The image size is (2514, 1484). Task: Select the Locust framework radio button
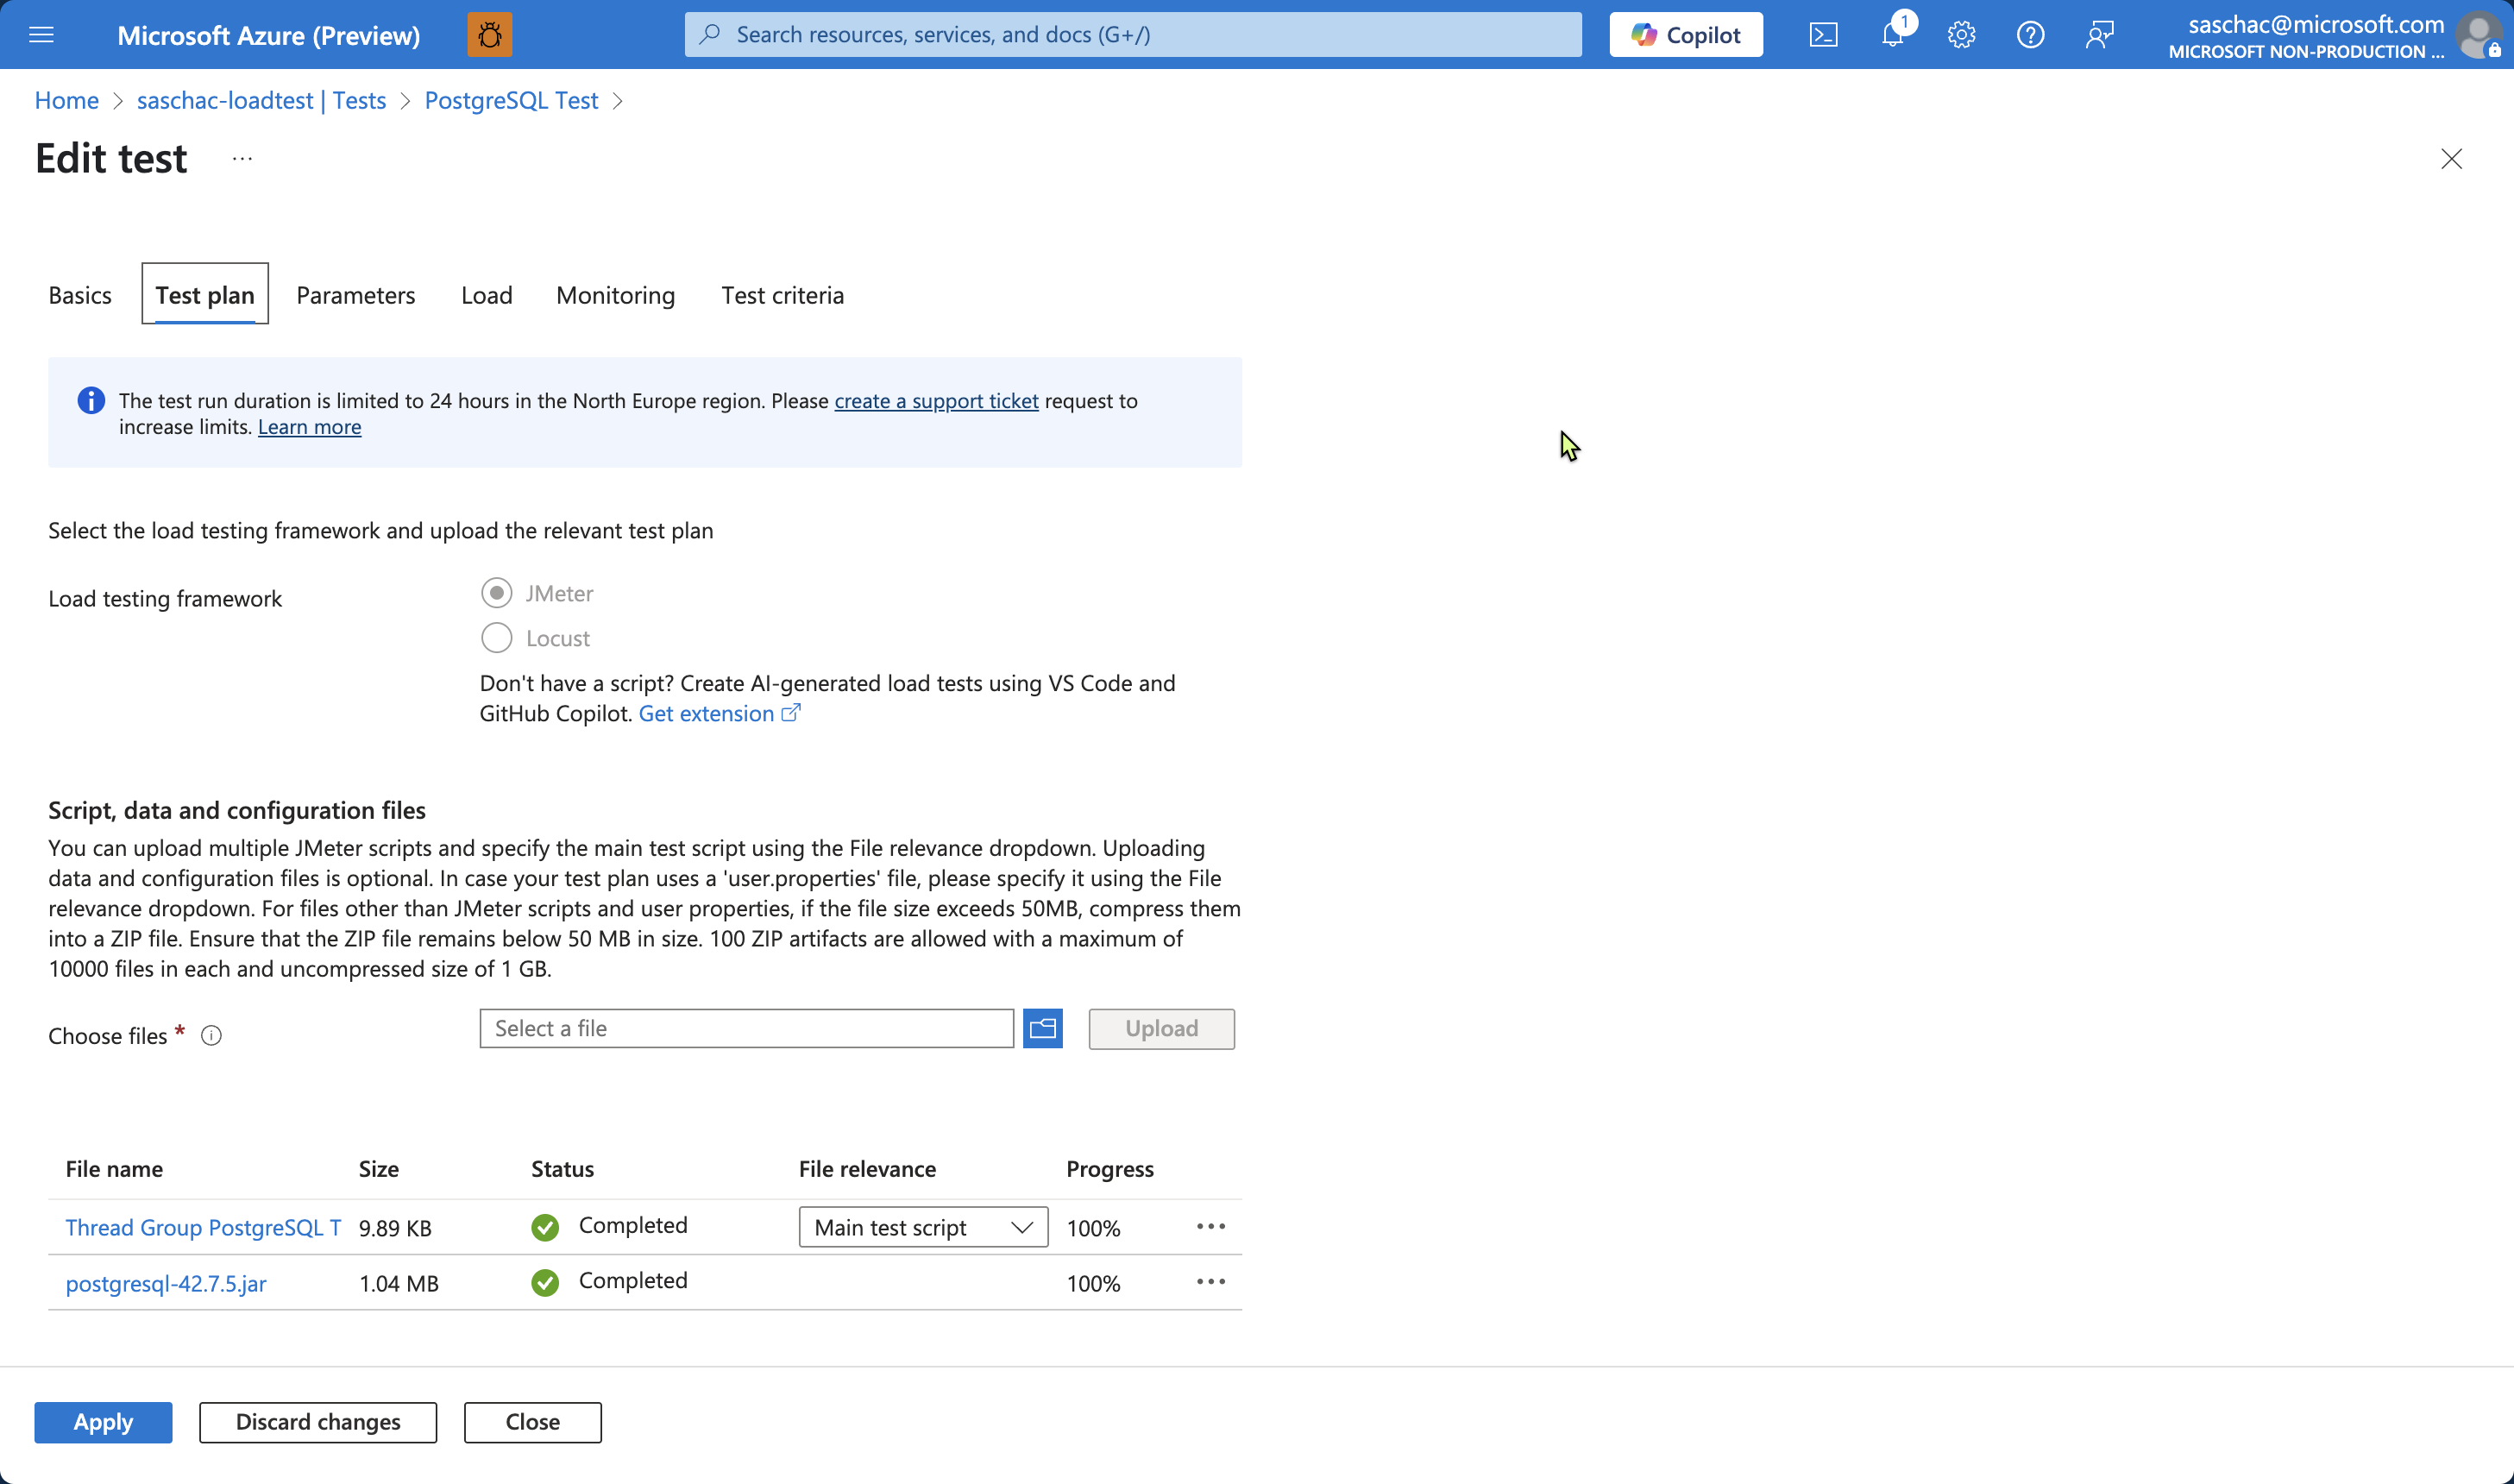click(497, 638)
